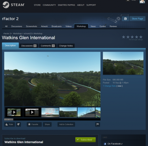Click the rFactor 2 game title
The width and height of the screenshot is (148, 146).
pos(10,19)
